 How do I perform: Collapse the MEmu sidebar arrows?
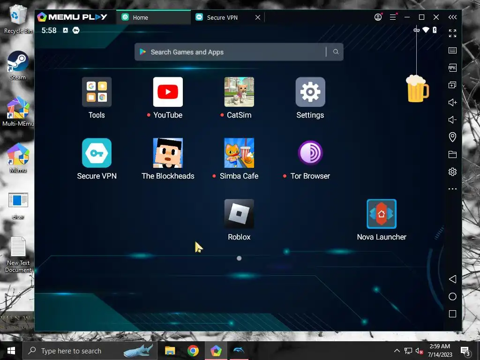452,17
